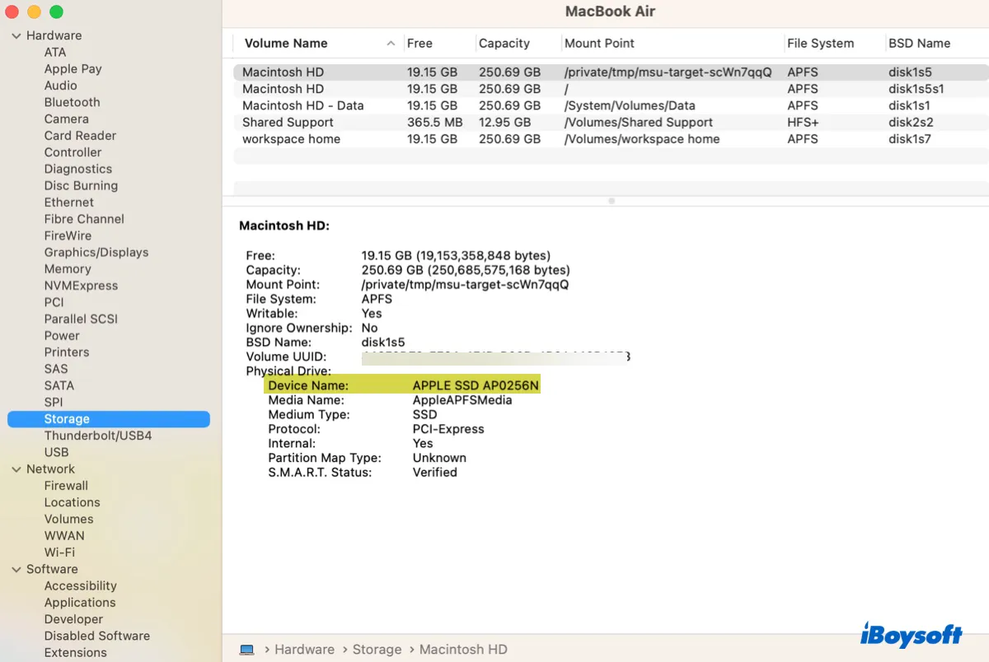Select the Shared Support volume row

611,122
